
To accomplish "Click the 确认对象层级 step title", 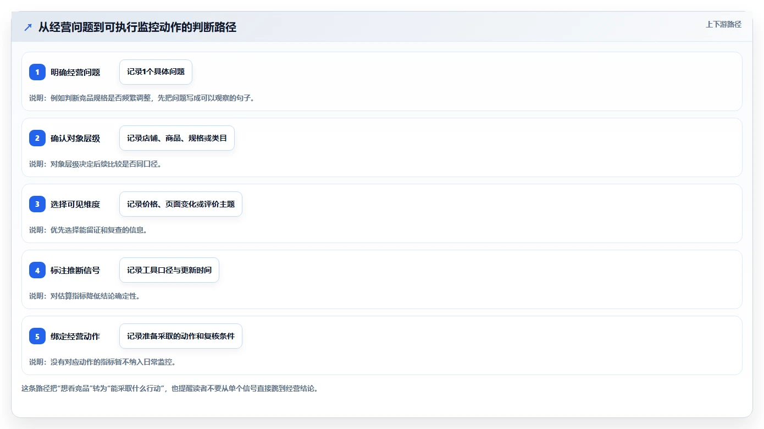I will pyautogui.click(x=75, y=138).
